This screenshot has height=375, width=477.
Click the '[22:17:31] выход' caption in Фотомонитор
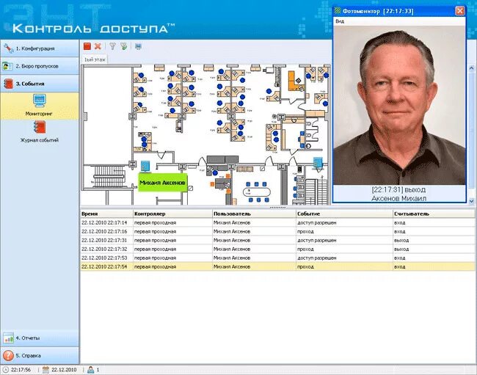click(398, 189)
